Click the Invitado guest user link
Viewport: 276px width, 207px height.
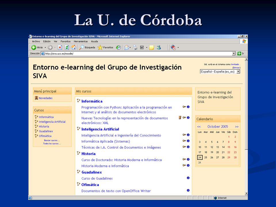pos(235,64)
